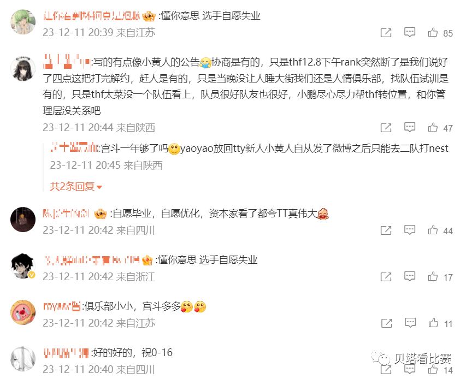The width and height of the screenshot is (466, 379).
Task: Reply to the 20:39 Jiangsu comment
Action: tap(410, 32)
